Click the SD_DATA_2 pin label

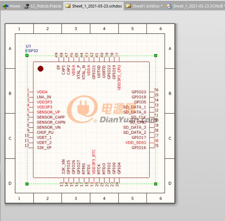coord(135,132)
